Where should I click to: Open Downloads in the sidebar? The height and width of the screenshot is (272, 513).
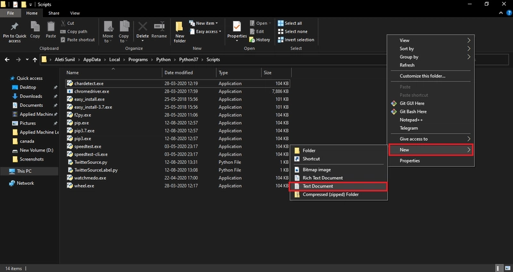coord(31,97)
